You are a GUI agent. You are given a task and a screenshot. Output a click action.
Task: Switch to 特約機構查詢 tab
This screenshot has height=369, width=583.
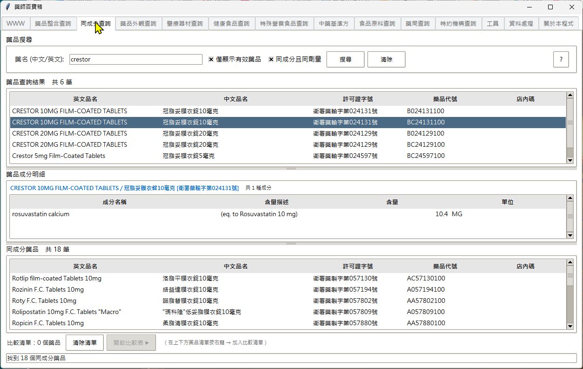pos(458,23)
